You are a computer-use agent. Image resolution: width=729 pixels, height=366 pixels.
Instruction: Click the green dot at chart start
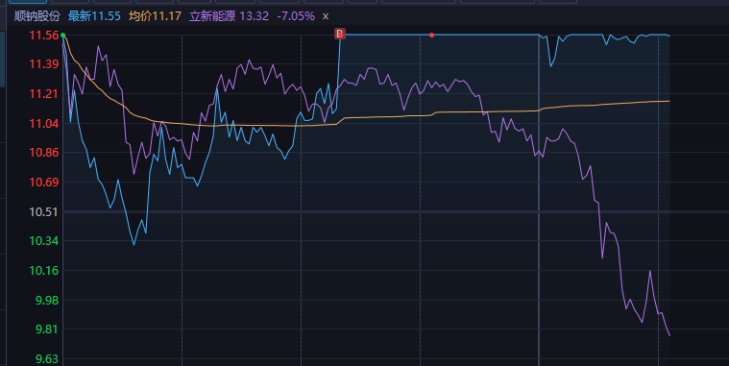(x=62, y=36)
